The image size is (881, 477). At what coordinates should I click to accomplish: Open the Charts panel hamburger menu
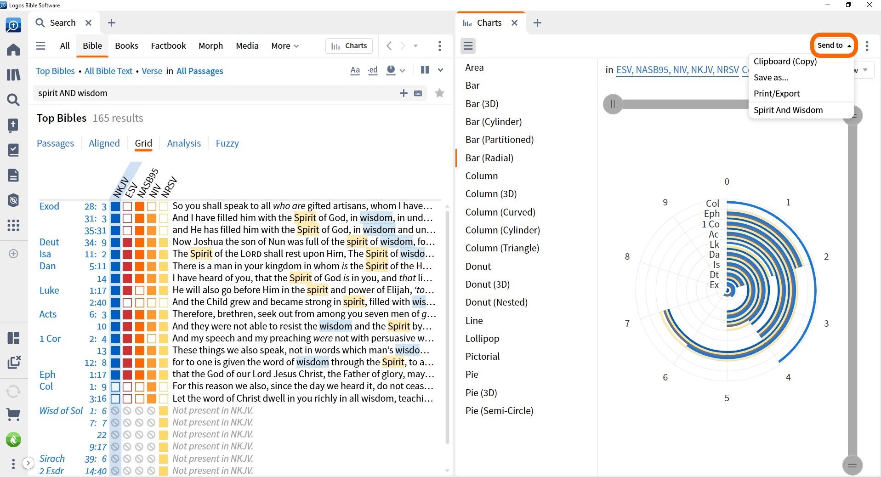click(x=468, y=45)
